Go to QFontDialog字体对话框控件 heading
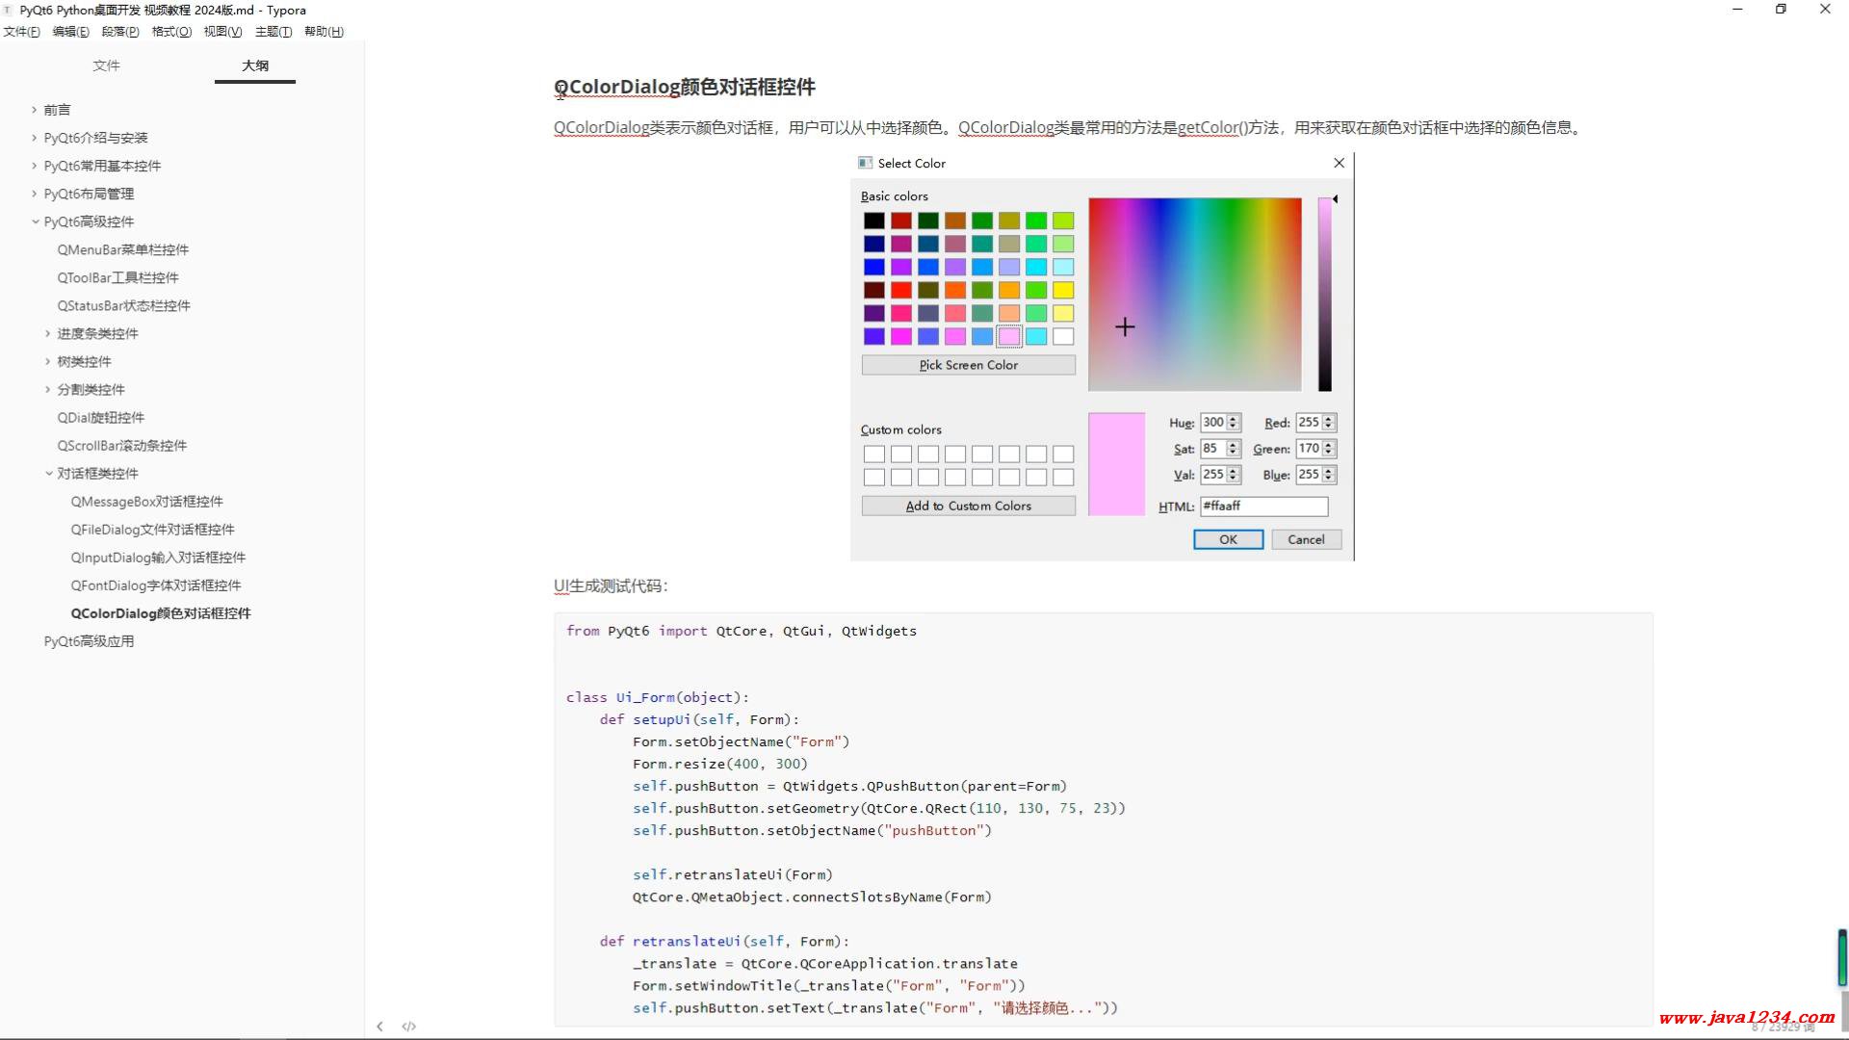1849x1040 pixels. [x=155, y=585]
